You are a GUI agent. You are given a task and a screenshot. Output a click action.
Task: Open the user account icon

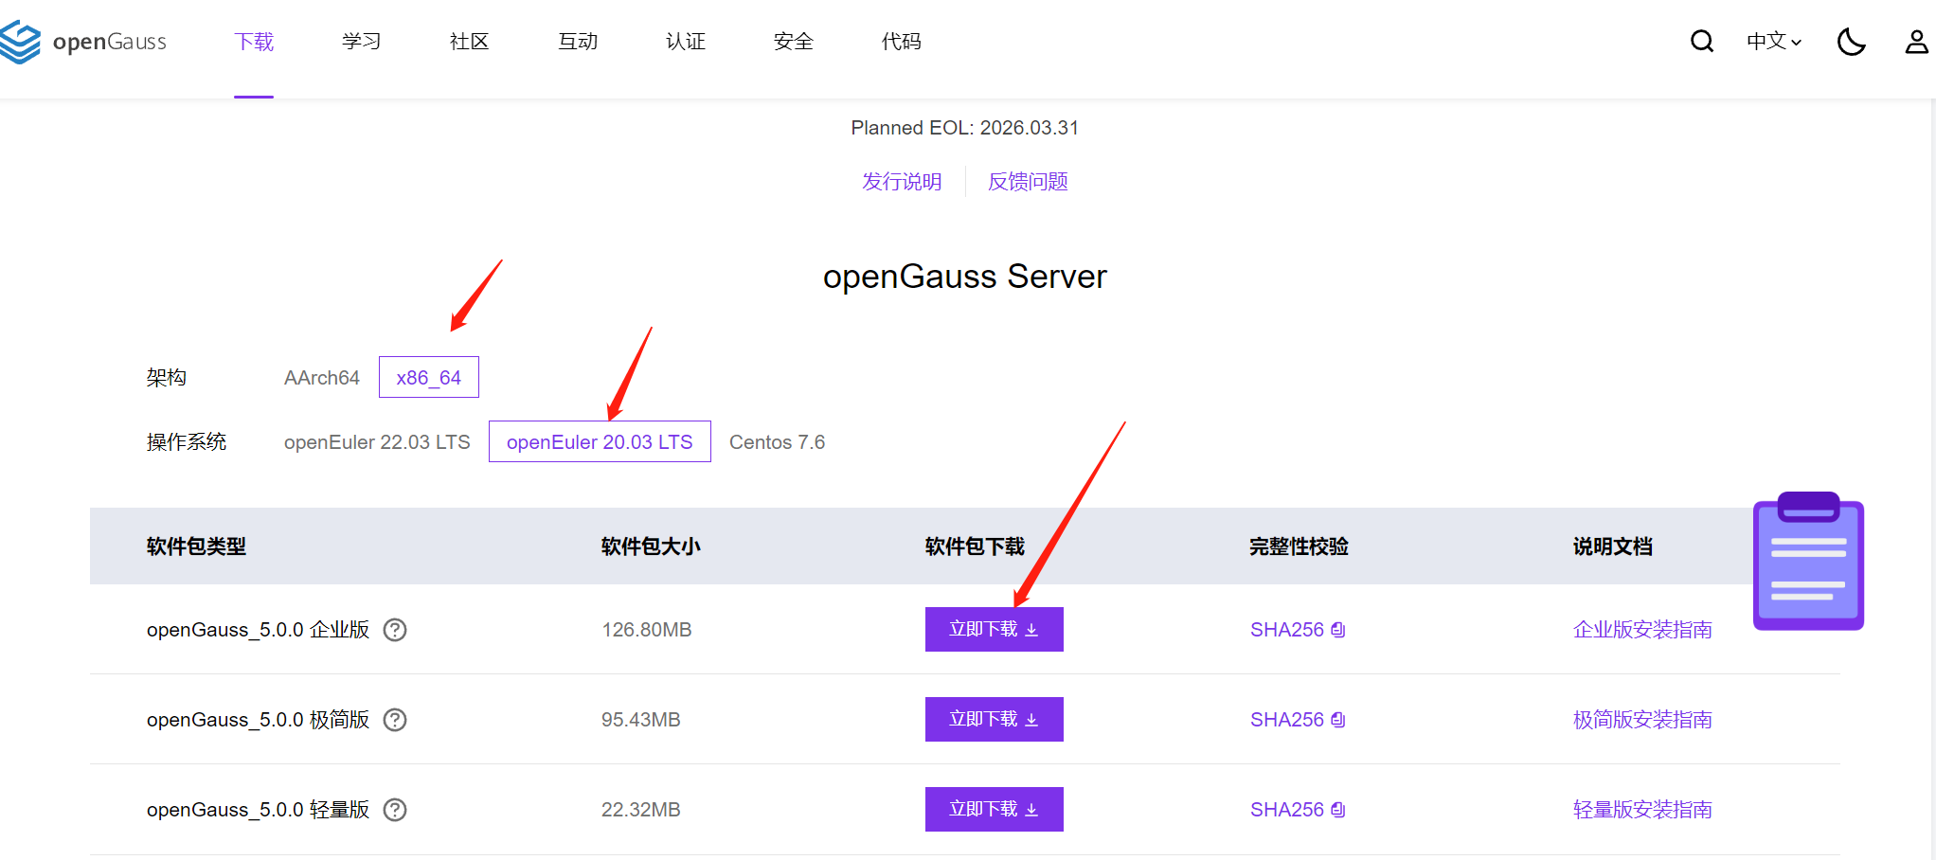(1917, 42)
